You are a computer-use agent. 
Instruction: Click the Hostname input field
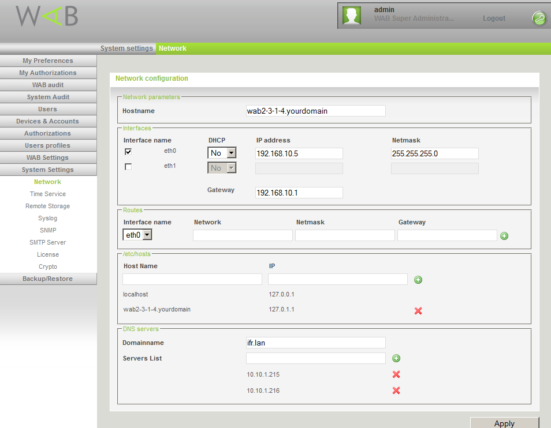click(315, 111)
